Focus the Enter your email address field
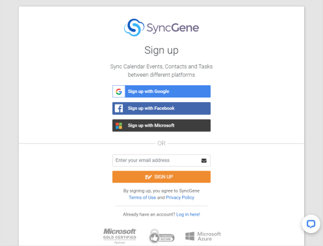Image resolution: width=323 pixels, height=246 pixels. click(x=161, y=160)
